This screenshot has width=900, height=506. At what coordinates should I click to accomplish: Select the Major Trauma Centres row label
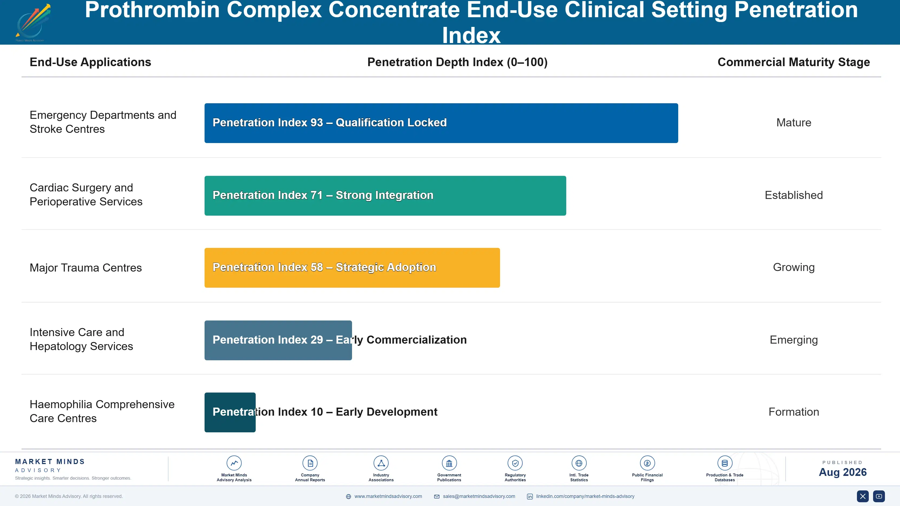86,268
